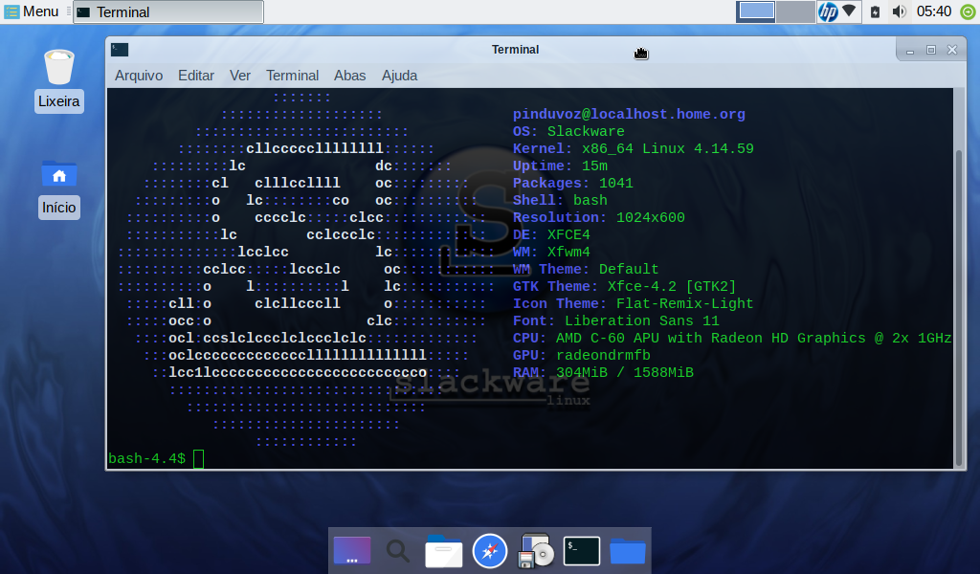Launch the compass web browser icon

pos(489,551)
